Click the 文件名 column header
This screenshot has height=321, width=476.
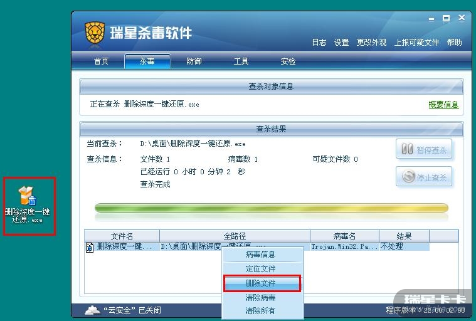[122, 236]
